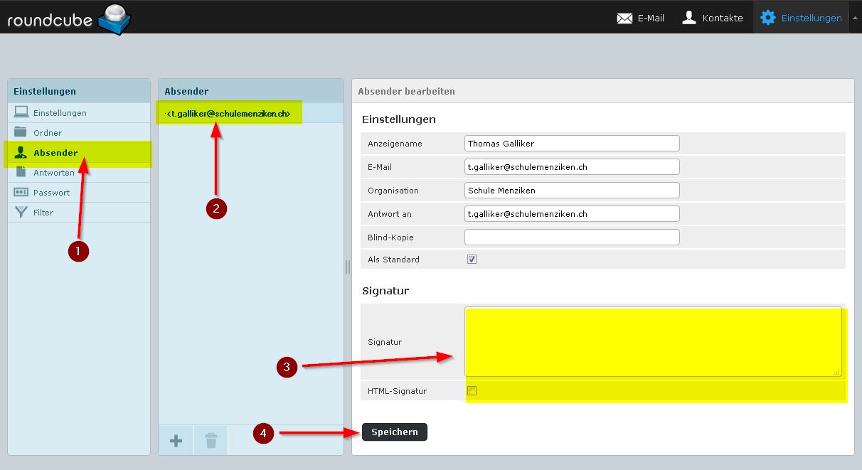Select Antworten in the sidebar
The width and height of the screenshot is (862, 470).
(79, 172)
